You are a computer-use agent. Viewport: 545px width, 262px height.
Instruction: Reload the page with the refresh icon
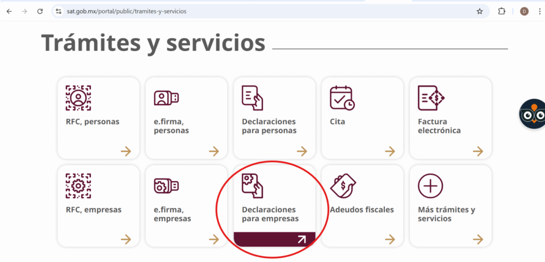(40, 12)
